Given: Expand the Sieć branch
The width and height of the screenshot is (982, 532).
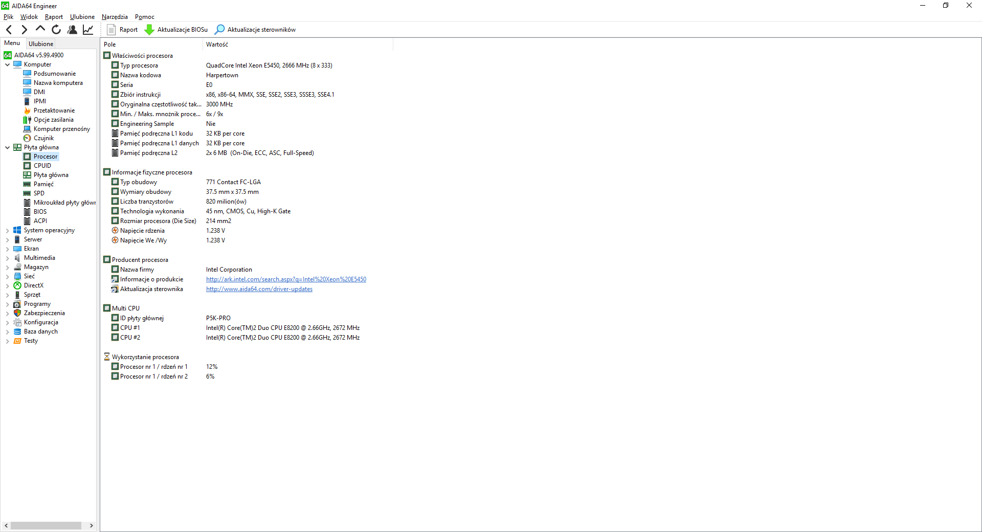Looking at the screenshot, I should click(7, 276).
